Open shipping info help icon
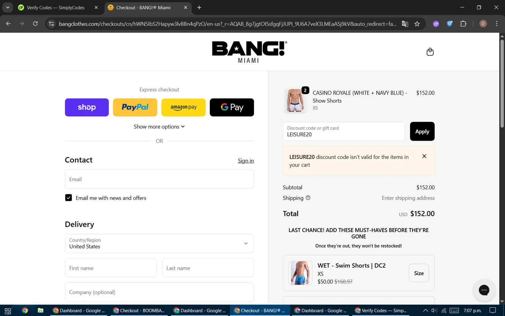 (x=308, y=198)
